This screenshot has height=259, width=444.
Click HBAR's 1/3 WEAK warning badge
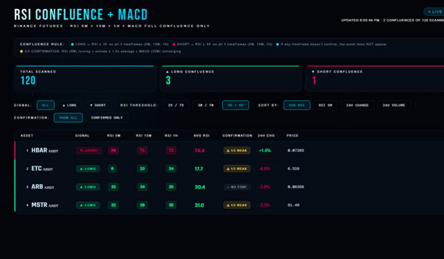(237, 151)
